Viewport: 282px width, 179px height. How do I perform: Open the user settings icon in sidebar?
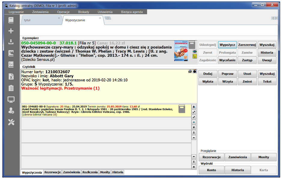coord(11,111)
